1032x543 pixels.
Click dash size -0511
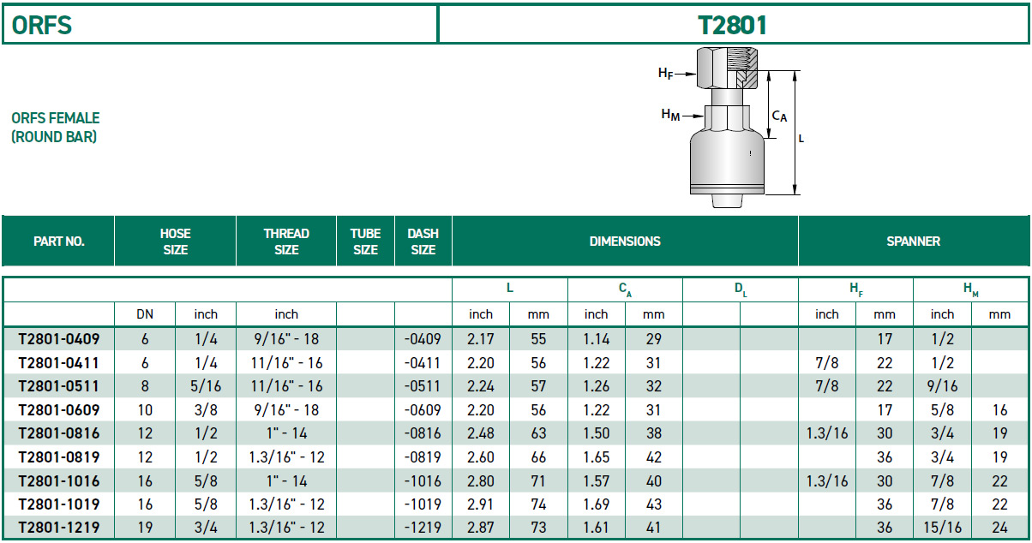click(x=423, y=386)
